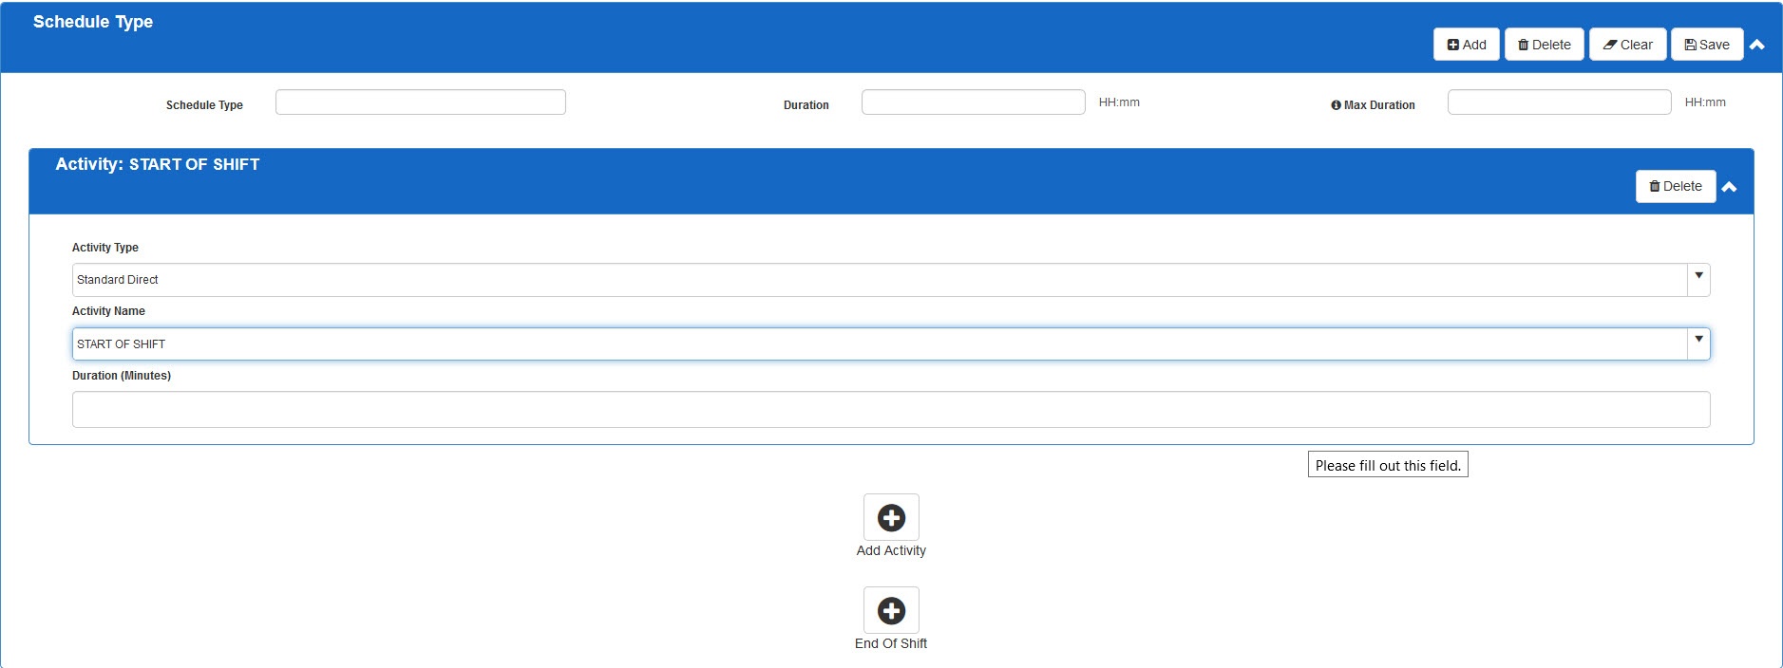Collapse the START OF SHIFT activity panel

pos(1729,187)
